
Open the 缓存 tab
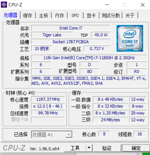pos(28,16)
